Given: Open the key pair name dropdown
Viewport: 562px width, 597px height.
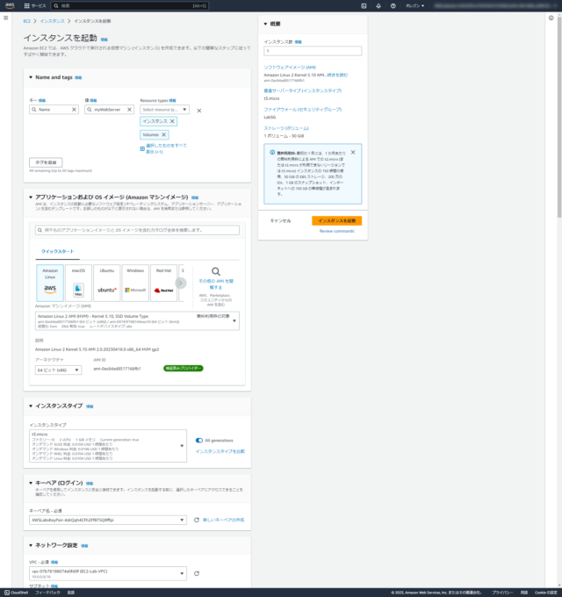Looking at the screenshot, I should [x=108, y=520].
